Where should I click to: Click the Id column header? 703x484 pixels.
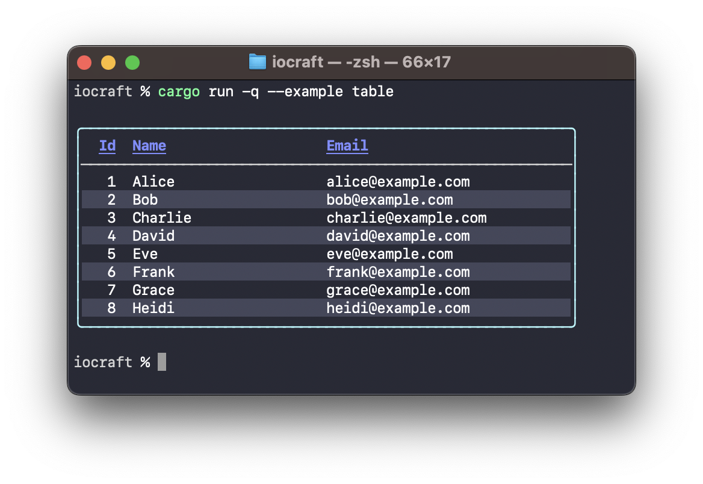pos(108,146)
